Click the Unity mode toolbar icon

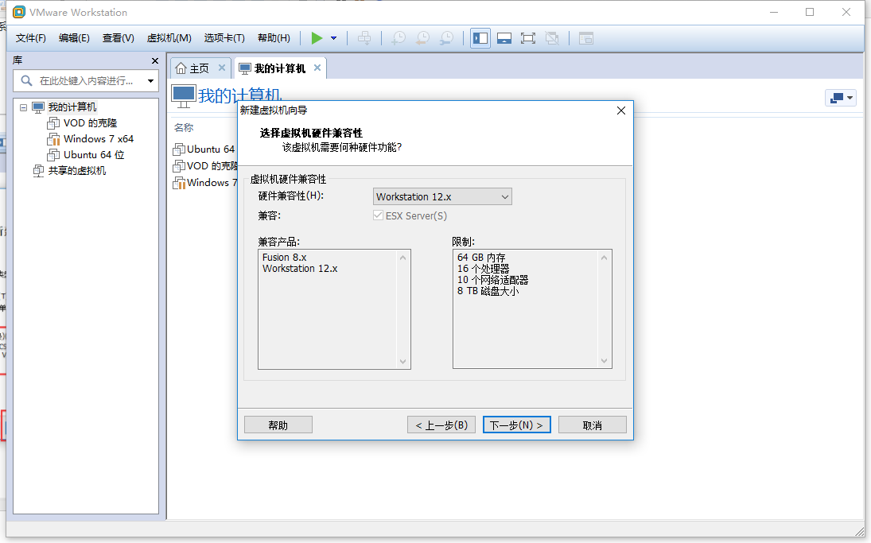pos(552,38)
